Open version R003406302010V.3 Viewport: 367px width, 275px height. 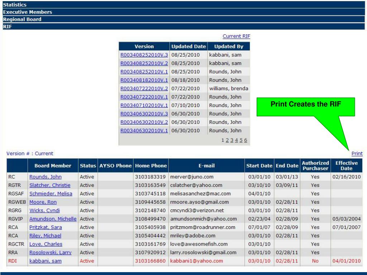click(x=144, y=114)
